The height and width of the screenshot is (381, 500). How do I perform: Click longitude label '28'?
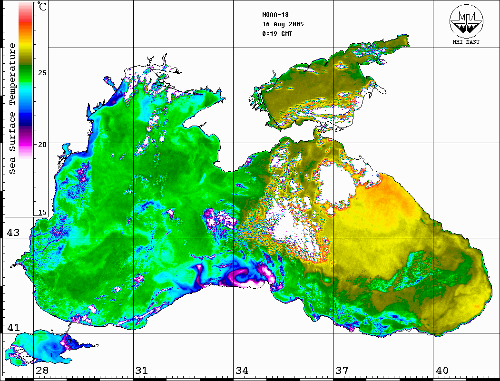(42, 371)
